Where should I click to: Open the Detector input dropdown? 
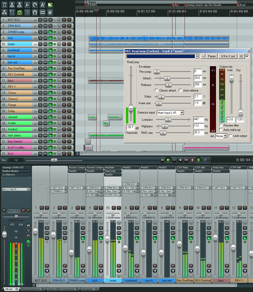182,113
